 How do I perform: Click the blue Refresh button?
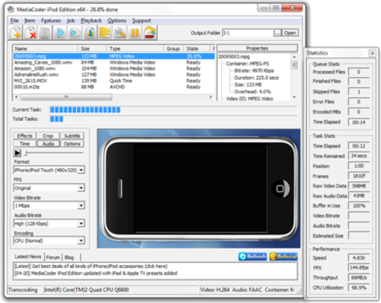pos(253,257)
